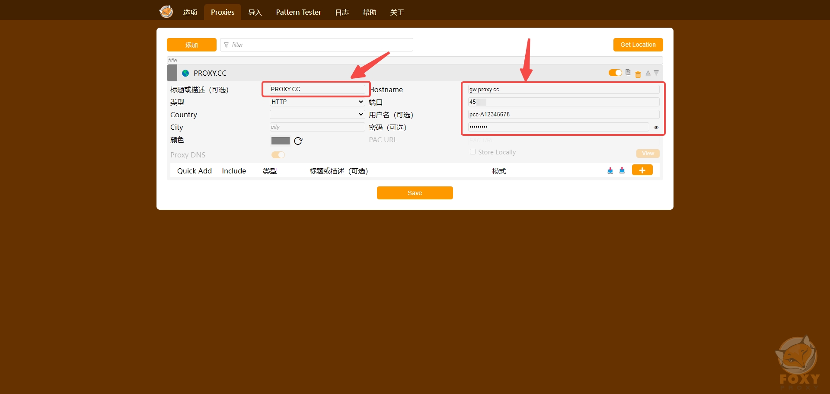
Task: Tick the Store Locally checkbox
Action: pyautogui.click(x=472, y=152)
